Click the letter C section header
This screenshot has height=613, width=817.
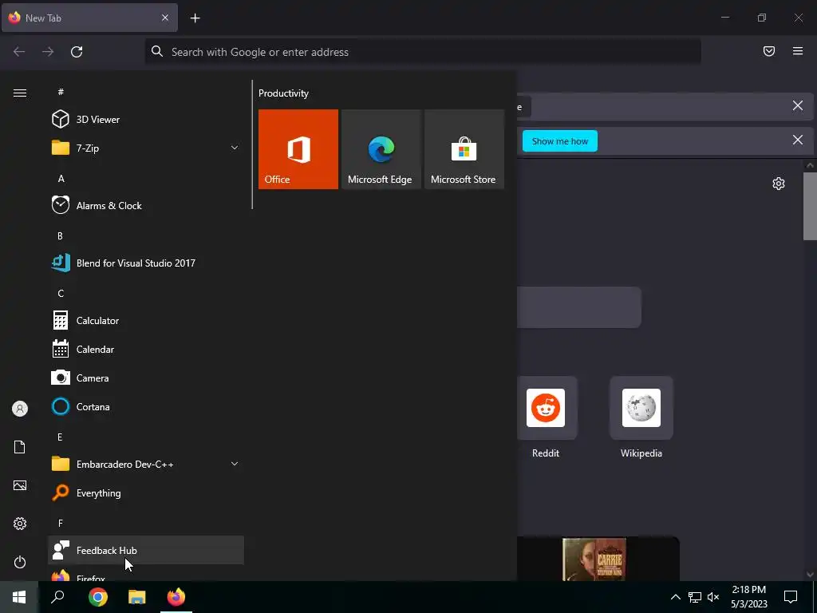point(61,294)
